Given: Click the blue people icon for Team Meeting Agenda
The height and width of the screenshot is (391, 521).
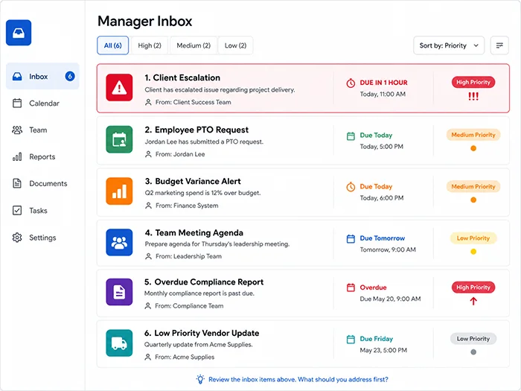Looking at the screenshot, I should pos(119,242).
